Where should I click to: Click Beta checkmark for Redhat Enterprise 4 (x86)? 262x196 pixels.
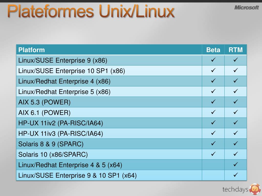213,81
